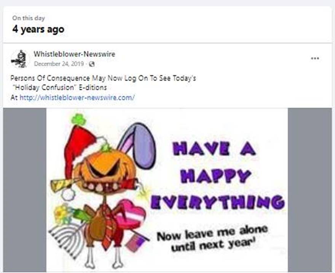Open the Whistleblower-Newswire page name link
This screenshot has width=335, height=273.
coord(74,54)
